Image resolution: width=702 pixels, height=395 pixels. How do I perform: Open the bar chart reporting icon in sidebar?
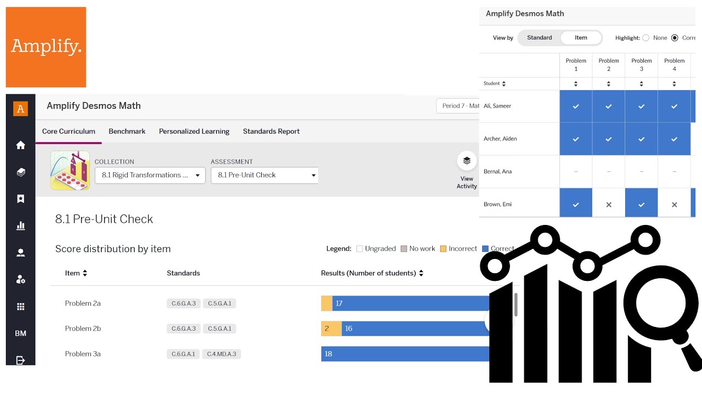(20, 225)
